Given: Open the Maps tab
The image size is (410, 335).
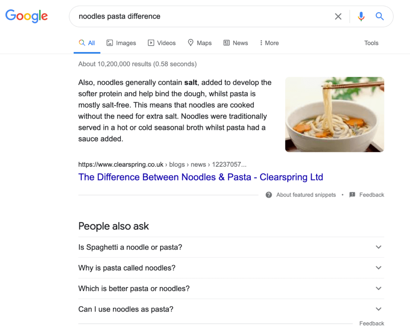Looking at the screenshot, I should 200,43.
